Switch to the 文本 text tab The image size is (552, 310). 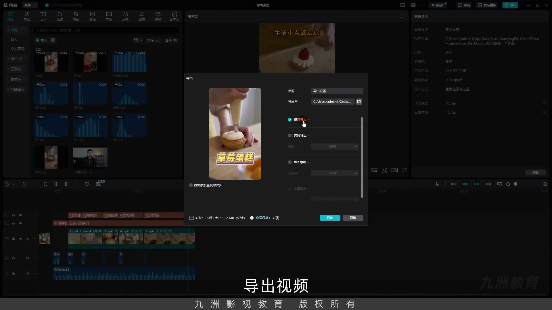(43, 16)
